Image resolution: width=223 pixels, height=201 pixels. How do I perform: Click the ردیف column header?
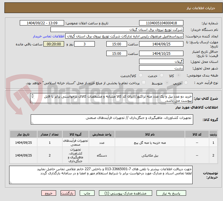[x=213, y=134]
